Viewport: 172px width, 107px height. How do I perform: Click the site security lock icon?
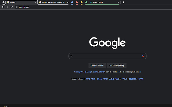point(17,7)
